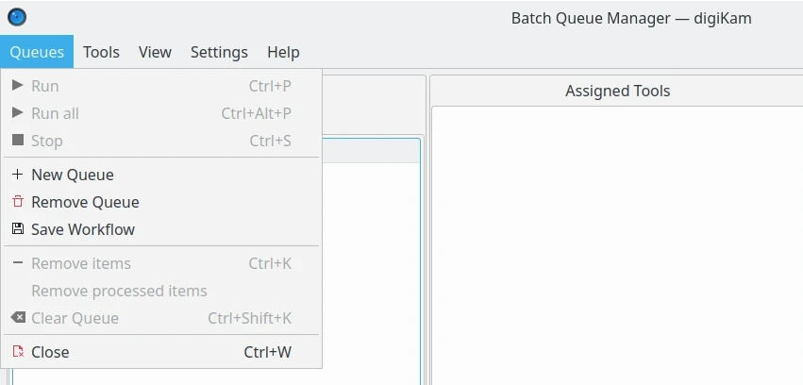803x385 pixels.
Task: Click the Clear Queue backspace icon
Action: [17, 318]
